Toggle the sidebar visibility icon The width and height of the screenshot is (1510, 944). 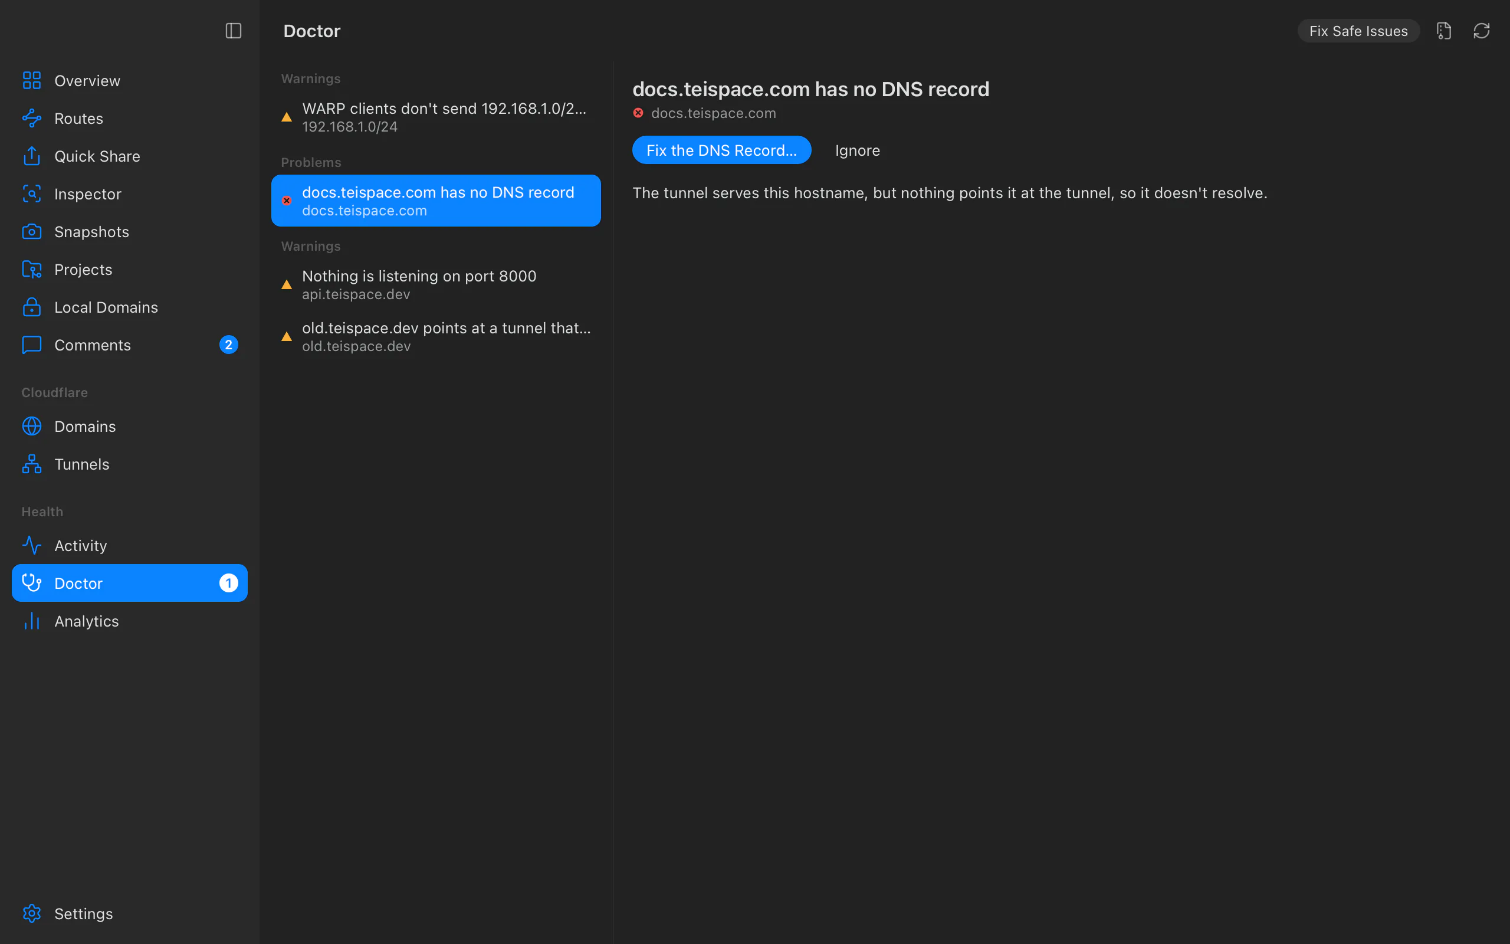tap(234, 31)
